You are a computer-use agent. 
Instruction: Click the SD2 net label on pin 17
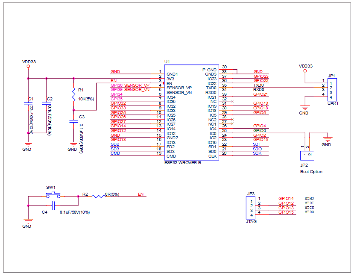tap(115, 144)
